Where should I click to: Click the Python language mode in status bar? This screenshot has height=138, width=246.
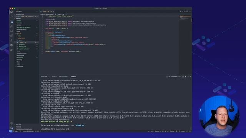tap(172, 131)
